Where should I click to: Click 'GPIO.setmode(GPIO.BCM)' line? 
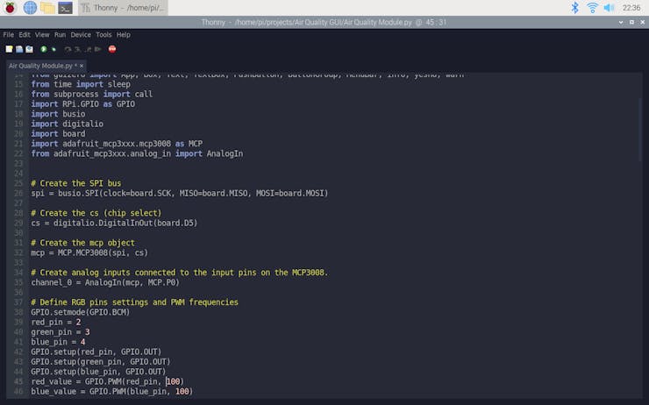pos(81,312)
